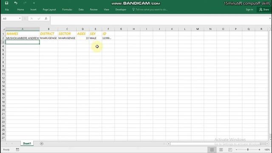Click the DISTRICT header cell
The image size is (272, 153).
(48, 34)
